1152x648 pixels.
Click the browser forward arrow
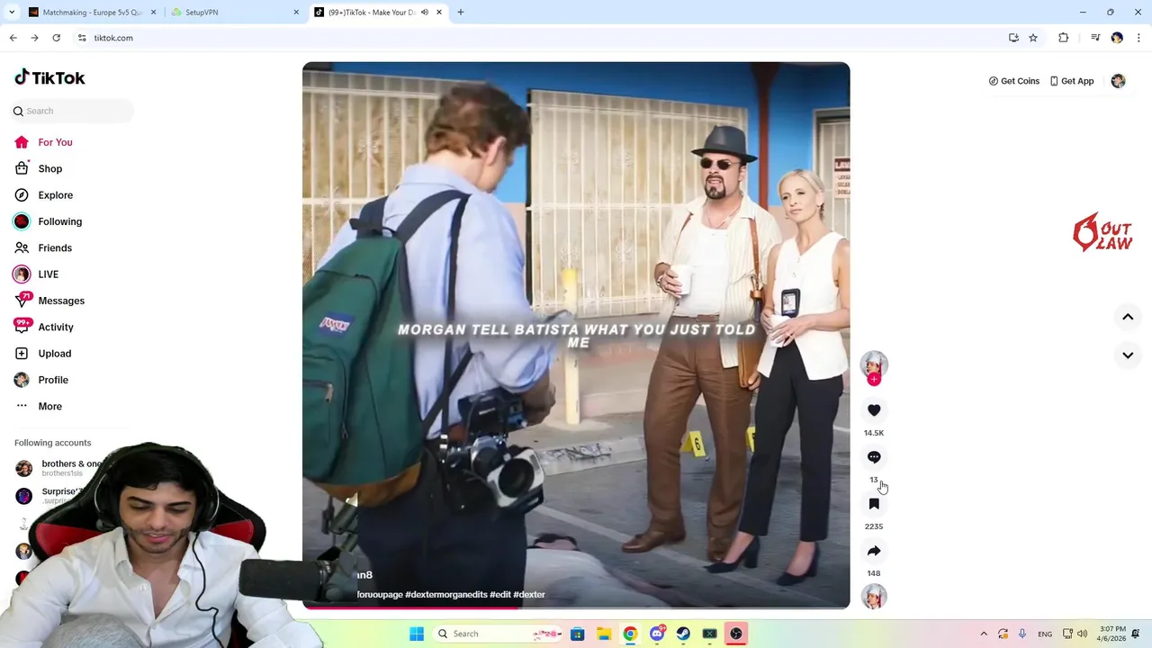tap(34, 38)
